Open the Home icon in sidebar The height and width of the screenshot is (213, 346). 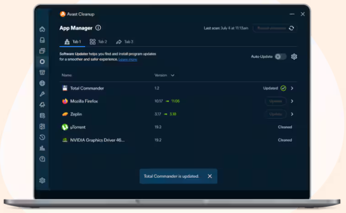click(x=42, y=29)
